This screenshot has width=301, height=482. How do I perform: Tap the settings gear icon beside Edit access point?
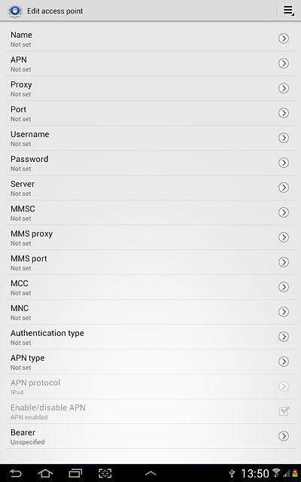click(x=15, y=11)
